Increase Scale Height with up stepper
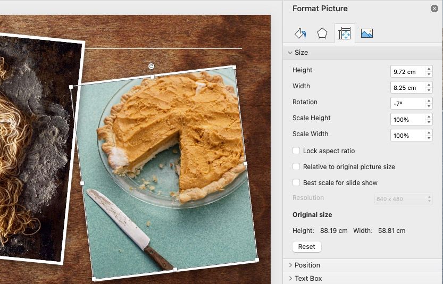Screen dimensions: 443x284 (429, 116)
